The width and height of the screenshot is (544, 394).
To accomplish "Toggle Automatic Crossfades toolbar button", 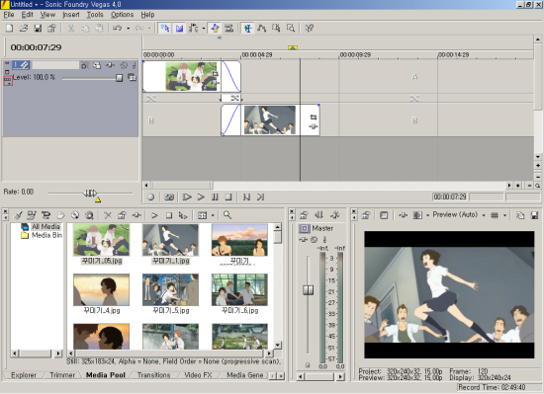I will [x=179, y=28].
